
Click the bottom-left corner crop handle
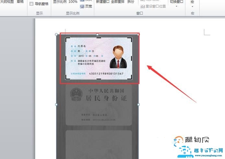[x=67, y=77]
